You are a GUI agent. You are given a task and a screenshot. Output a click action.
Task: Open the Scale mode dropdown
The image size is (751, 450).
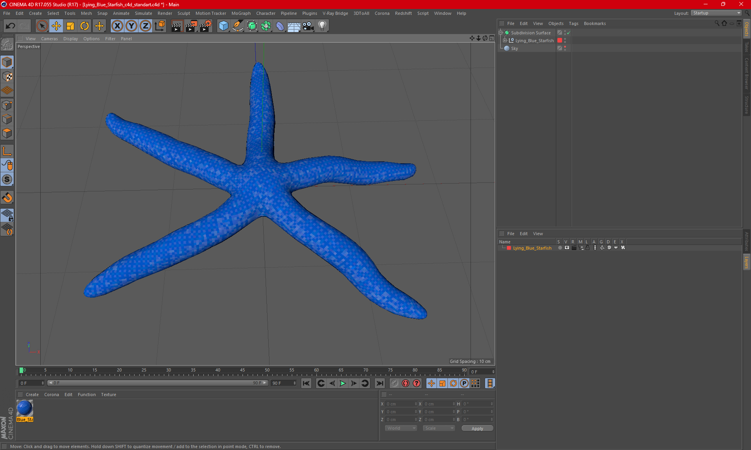coord(439,428)
